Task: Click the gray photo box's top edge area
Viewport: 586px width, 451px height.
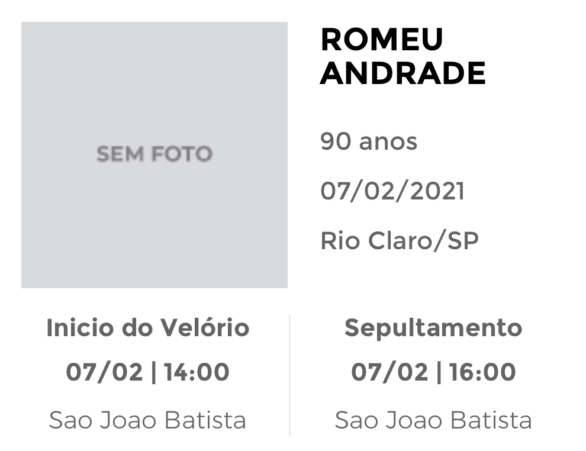Action: click(x=154, y=25)
